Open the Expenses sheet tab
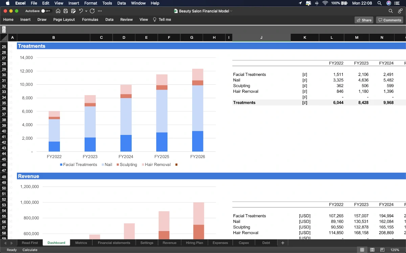The height and width of the screenshot is (253, 406). [220, 243]
